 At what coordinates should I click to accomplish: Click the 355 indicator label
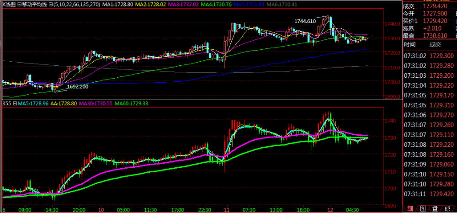pyautogui.click(x=7, y=103)
